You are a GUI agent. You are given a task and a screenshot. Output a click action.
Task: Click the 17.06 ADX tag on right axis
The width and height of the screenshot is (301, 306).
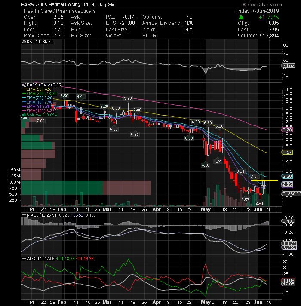[x=288, y=284]
